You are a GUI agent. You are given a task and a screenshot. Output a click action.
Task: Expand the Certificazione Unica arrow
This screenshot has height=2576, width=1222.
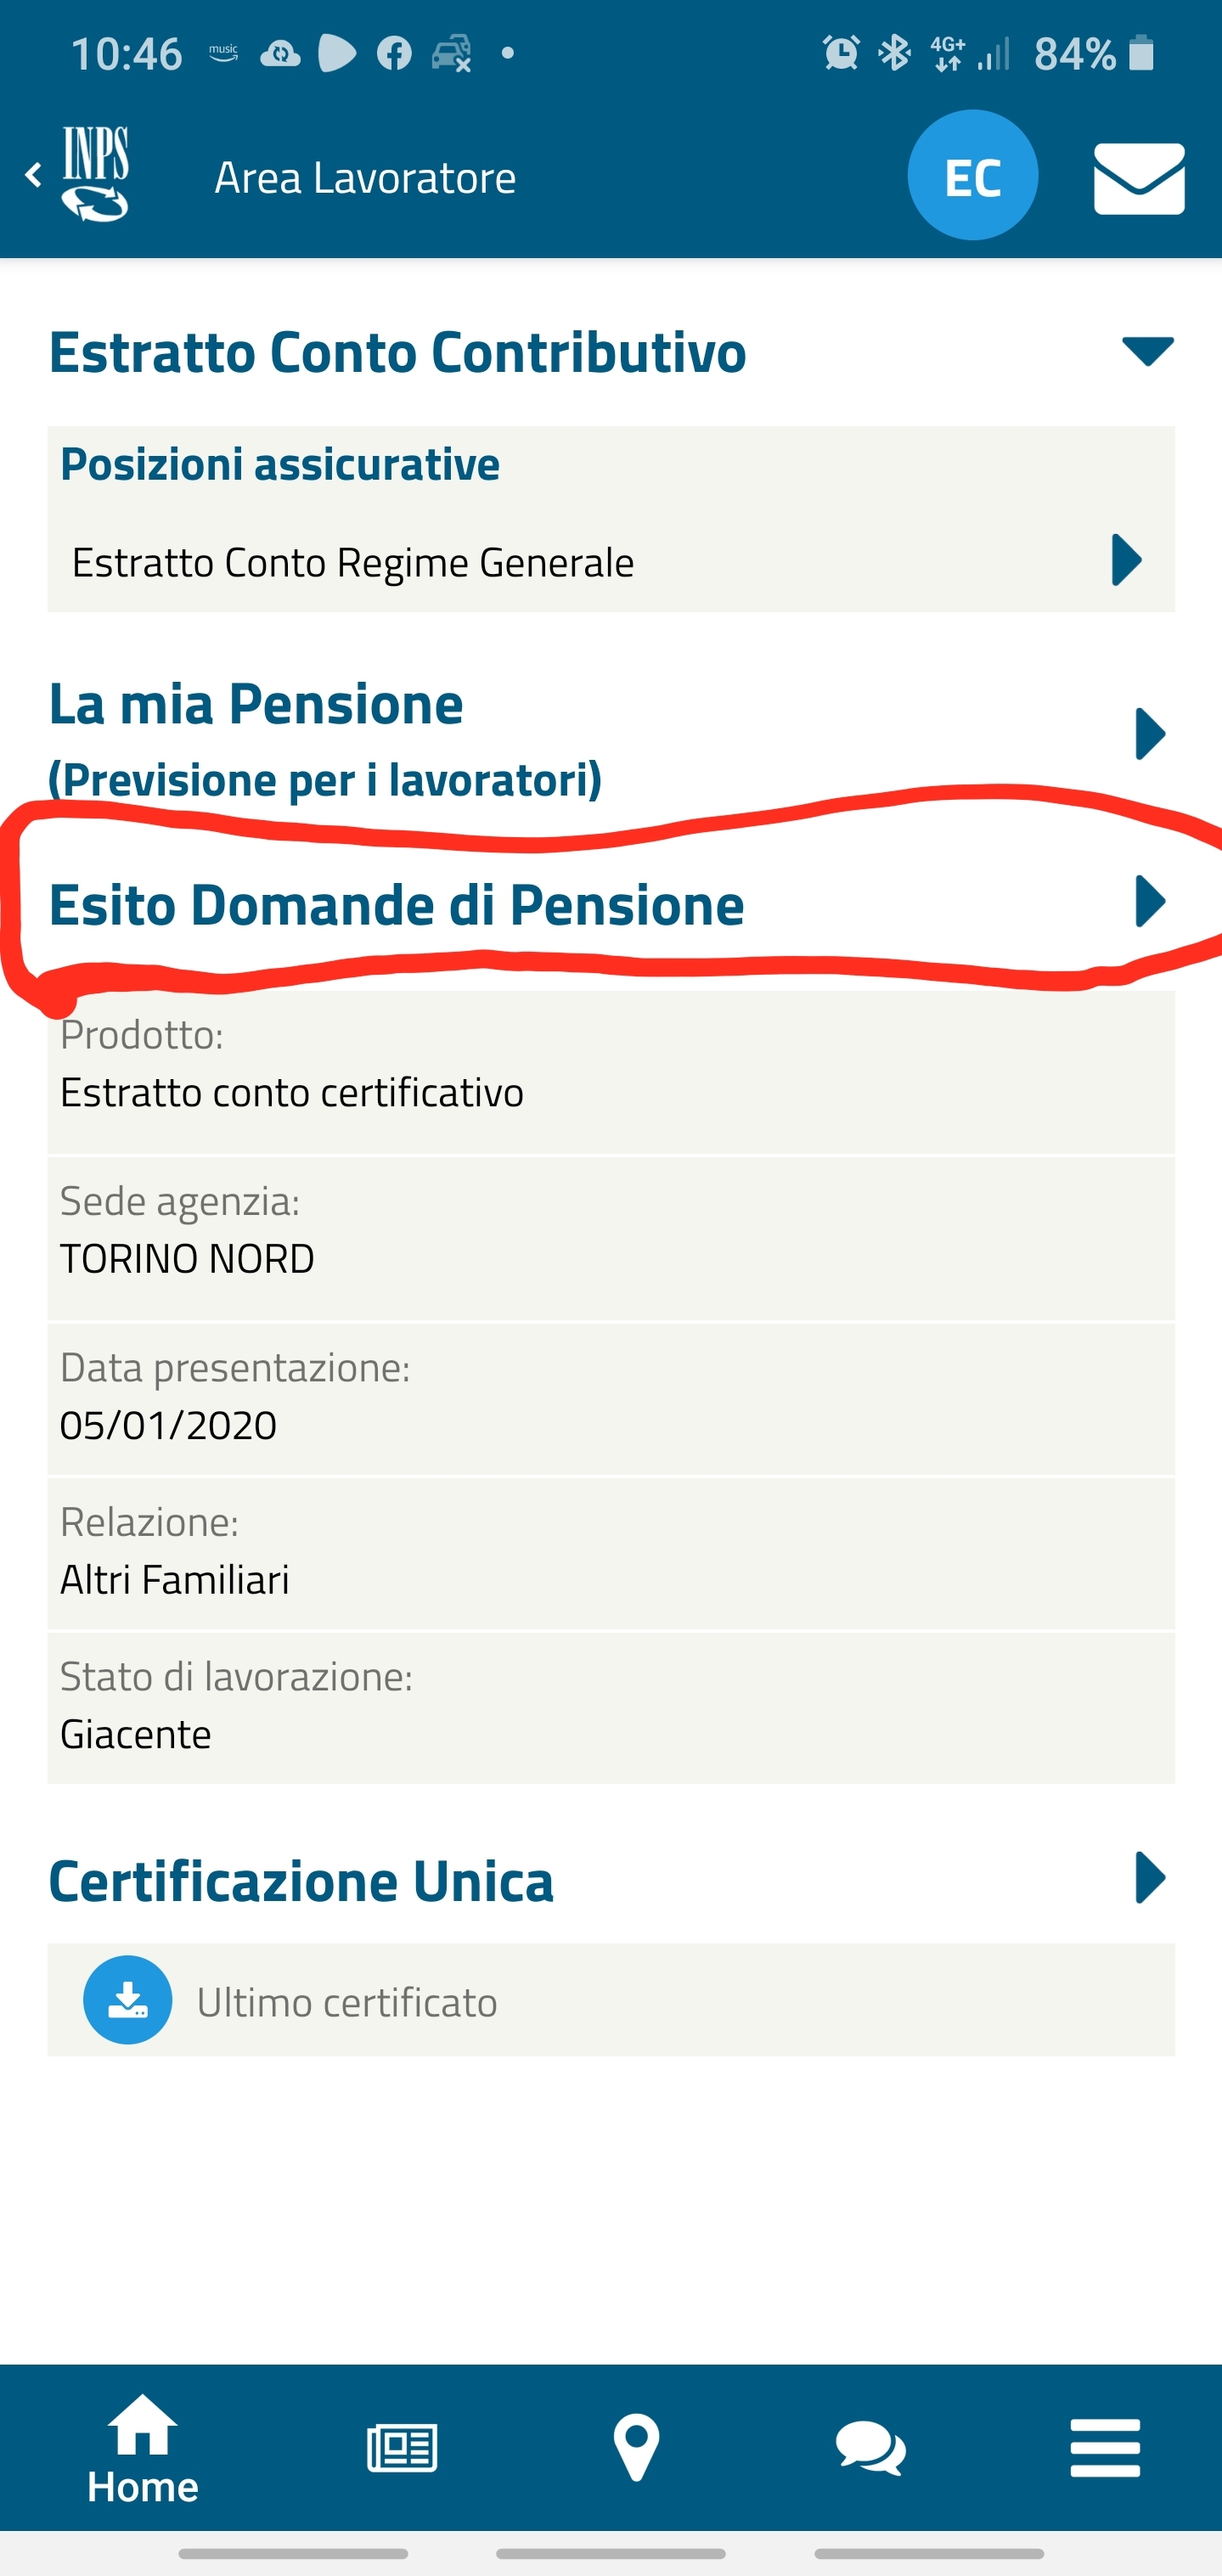tap(1150, 1878)
